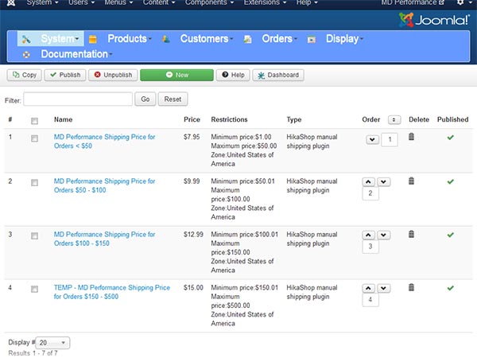This screenshot has width=477, height=358.
Task: Delete the Orders < $50 shipping method
Action: [411, 137]
